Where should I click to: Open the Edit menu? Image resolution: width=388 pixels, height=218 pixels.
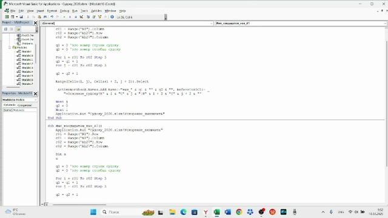point(21,11)
